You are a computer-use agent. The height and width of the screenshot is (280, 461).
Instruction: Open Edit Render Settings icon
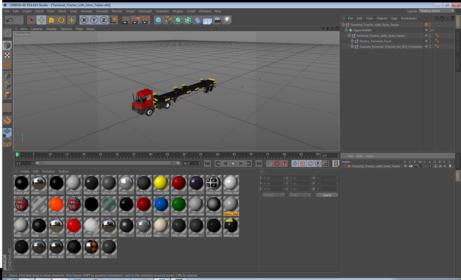point(146,20)
